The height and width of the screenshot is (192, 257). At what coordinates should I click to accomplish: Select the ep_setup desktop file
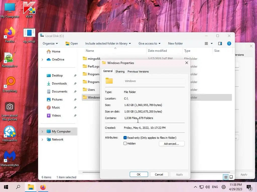(x=29, y=35)
